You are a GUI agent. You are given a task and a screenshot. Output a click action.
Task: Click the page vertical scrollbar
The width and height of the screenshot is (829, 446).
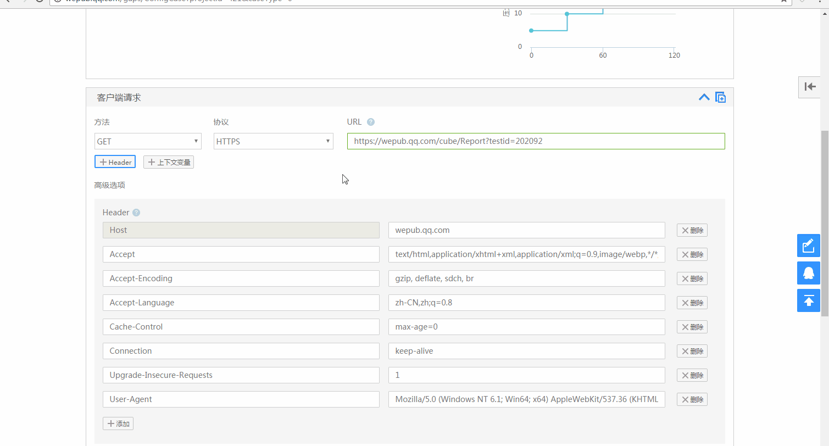pyautogui.click(x=825, y=223)
